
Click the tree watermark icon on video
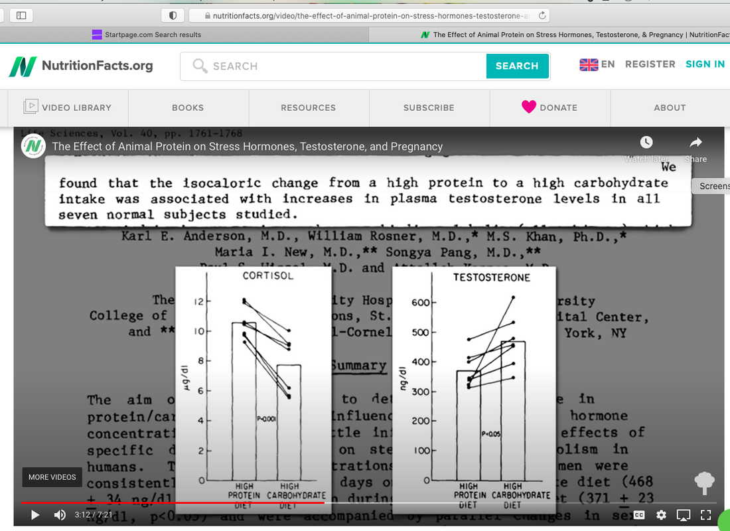704,483
